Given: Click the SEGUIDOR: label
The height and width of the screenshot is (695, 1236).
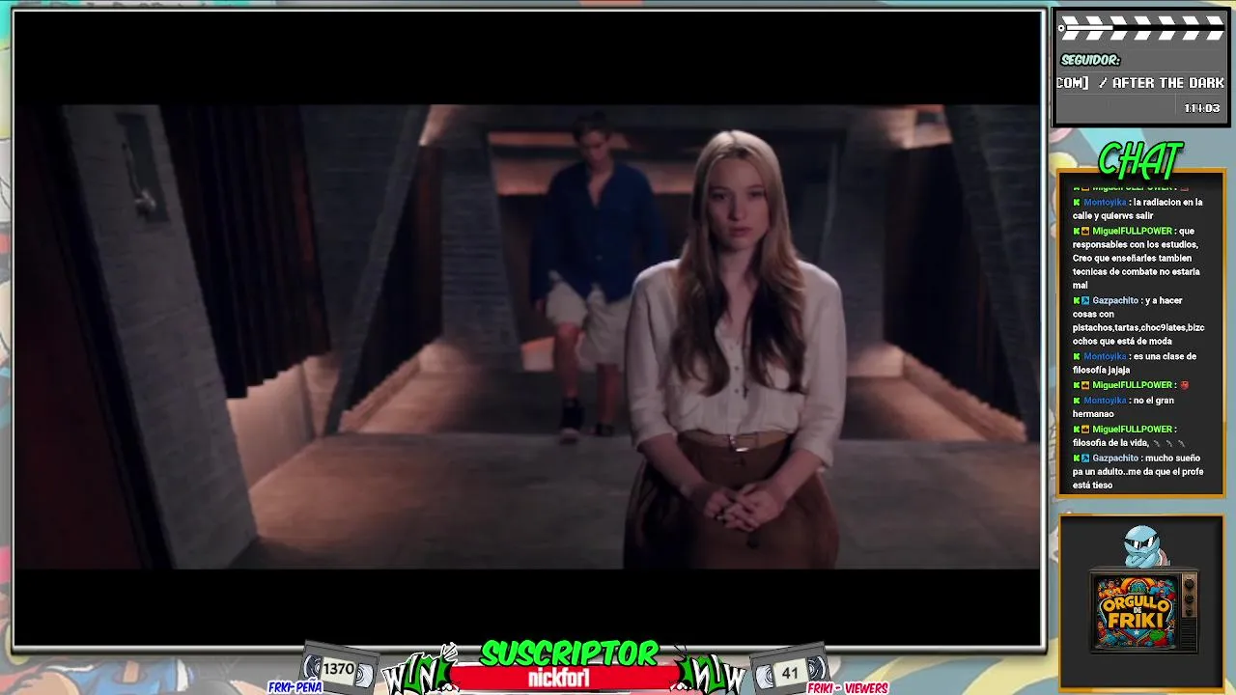Looking at the screenshot, I should click(x=1090, y=60).
